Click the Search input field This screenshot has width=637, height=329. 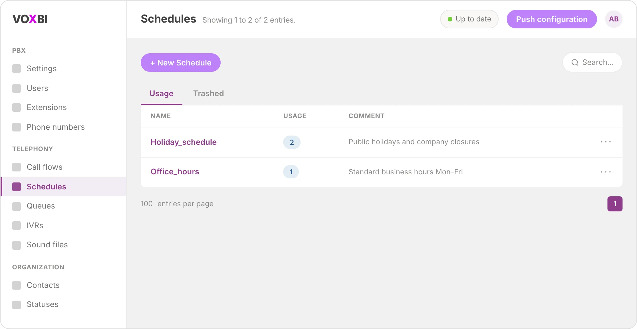click(x=592, y=62)
